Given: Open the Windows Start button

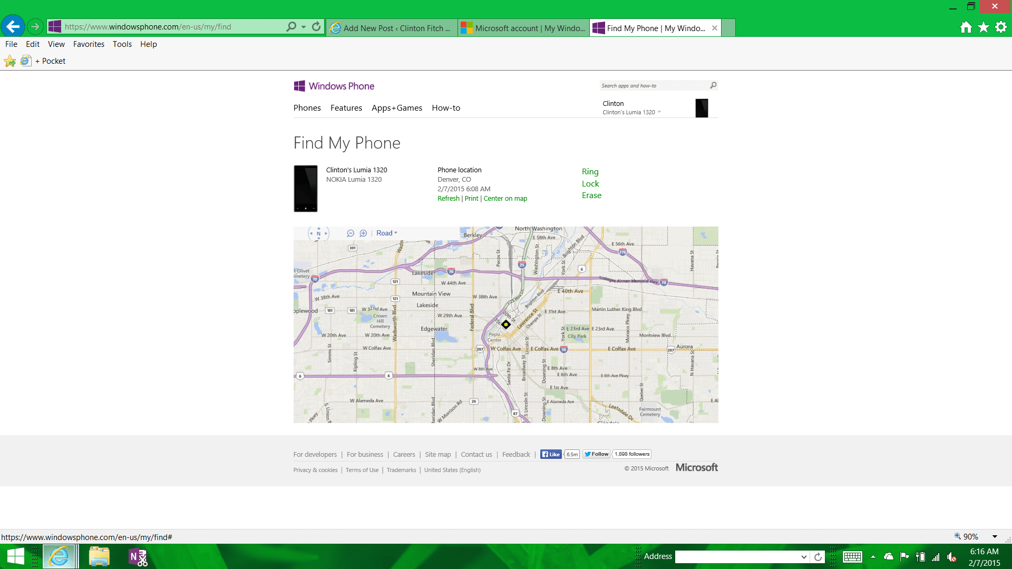Looking at the screenshot, I should (16, 557).
